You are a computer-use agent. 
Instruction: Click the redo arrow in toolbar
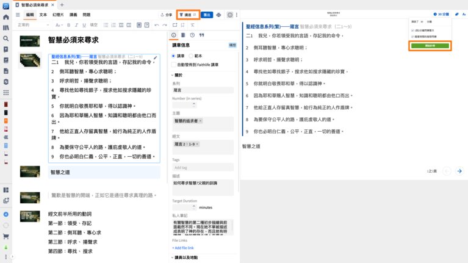pos(165,25)
